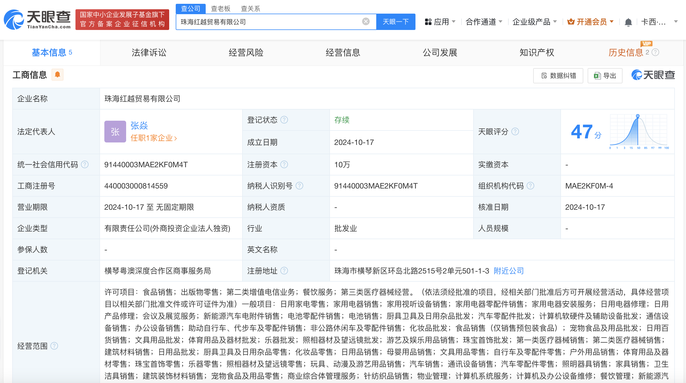Click the 数据纠错 correction icon button

[558, 76]
